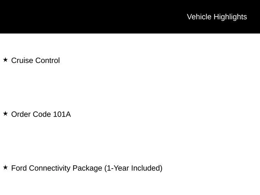Click the black header banner area
Viewport: 260px width, 195px height.
89,17
